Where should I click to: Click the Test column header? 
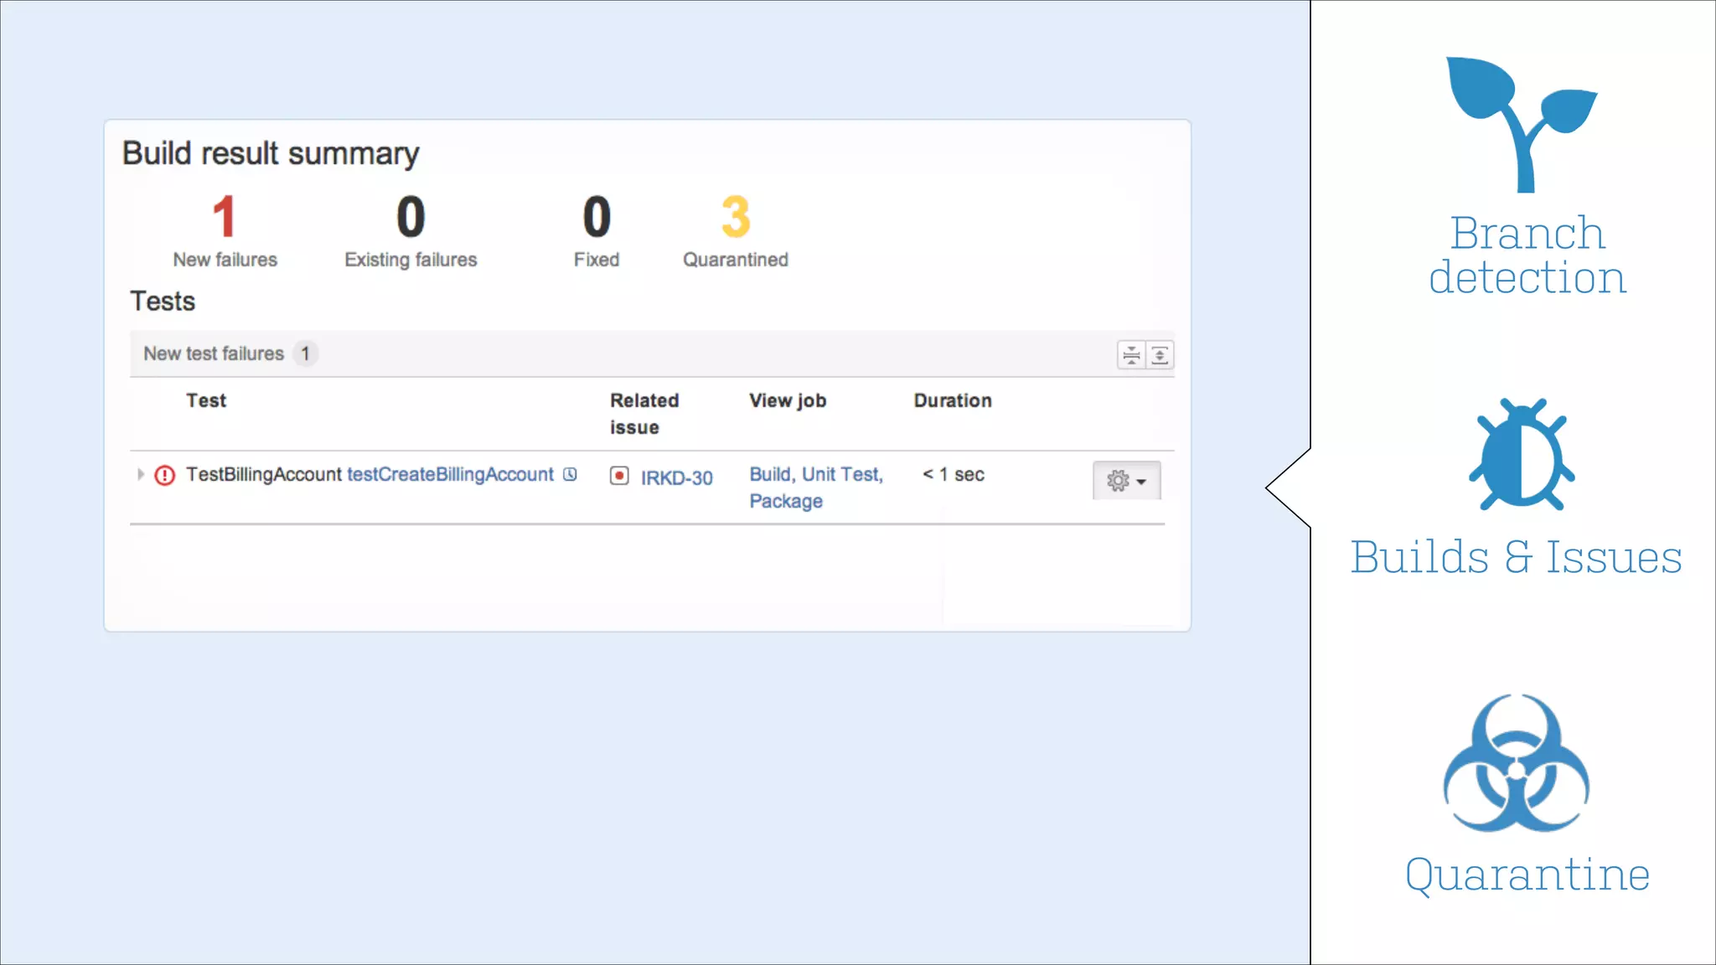(x=206, y=400)
